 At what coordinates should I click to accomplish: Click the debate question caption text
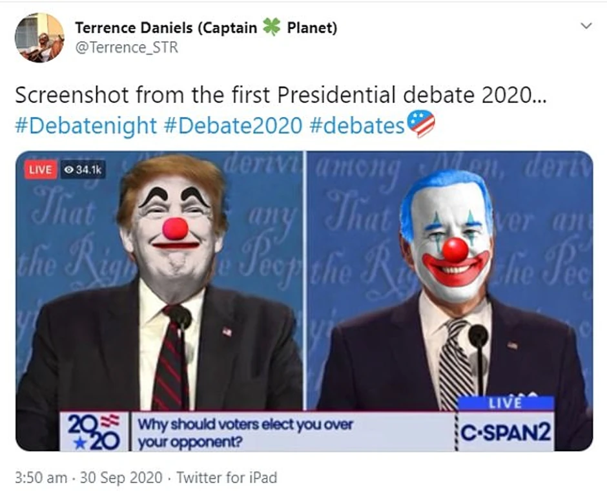245,432
